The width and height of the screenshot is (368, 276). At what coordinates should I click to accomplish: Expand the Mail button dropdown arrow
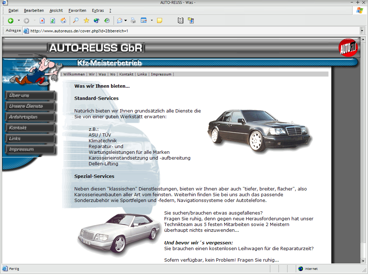(125, 20)
